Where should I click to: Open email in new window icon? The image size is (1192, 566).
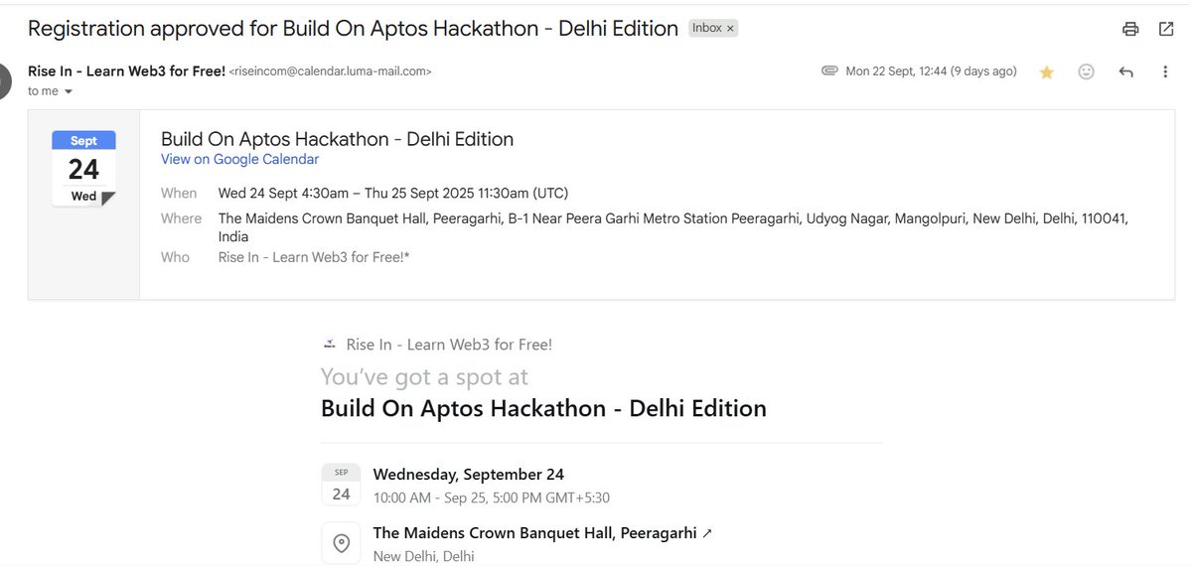[x=1166, y=29]
